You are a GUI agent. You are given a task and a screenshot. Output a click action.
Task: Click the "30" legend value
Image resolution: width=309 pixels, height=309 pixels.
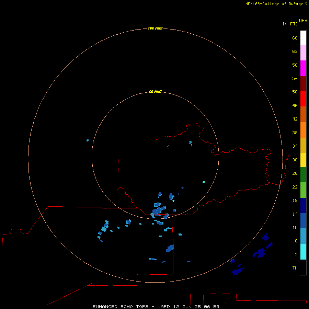[295, 160]
